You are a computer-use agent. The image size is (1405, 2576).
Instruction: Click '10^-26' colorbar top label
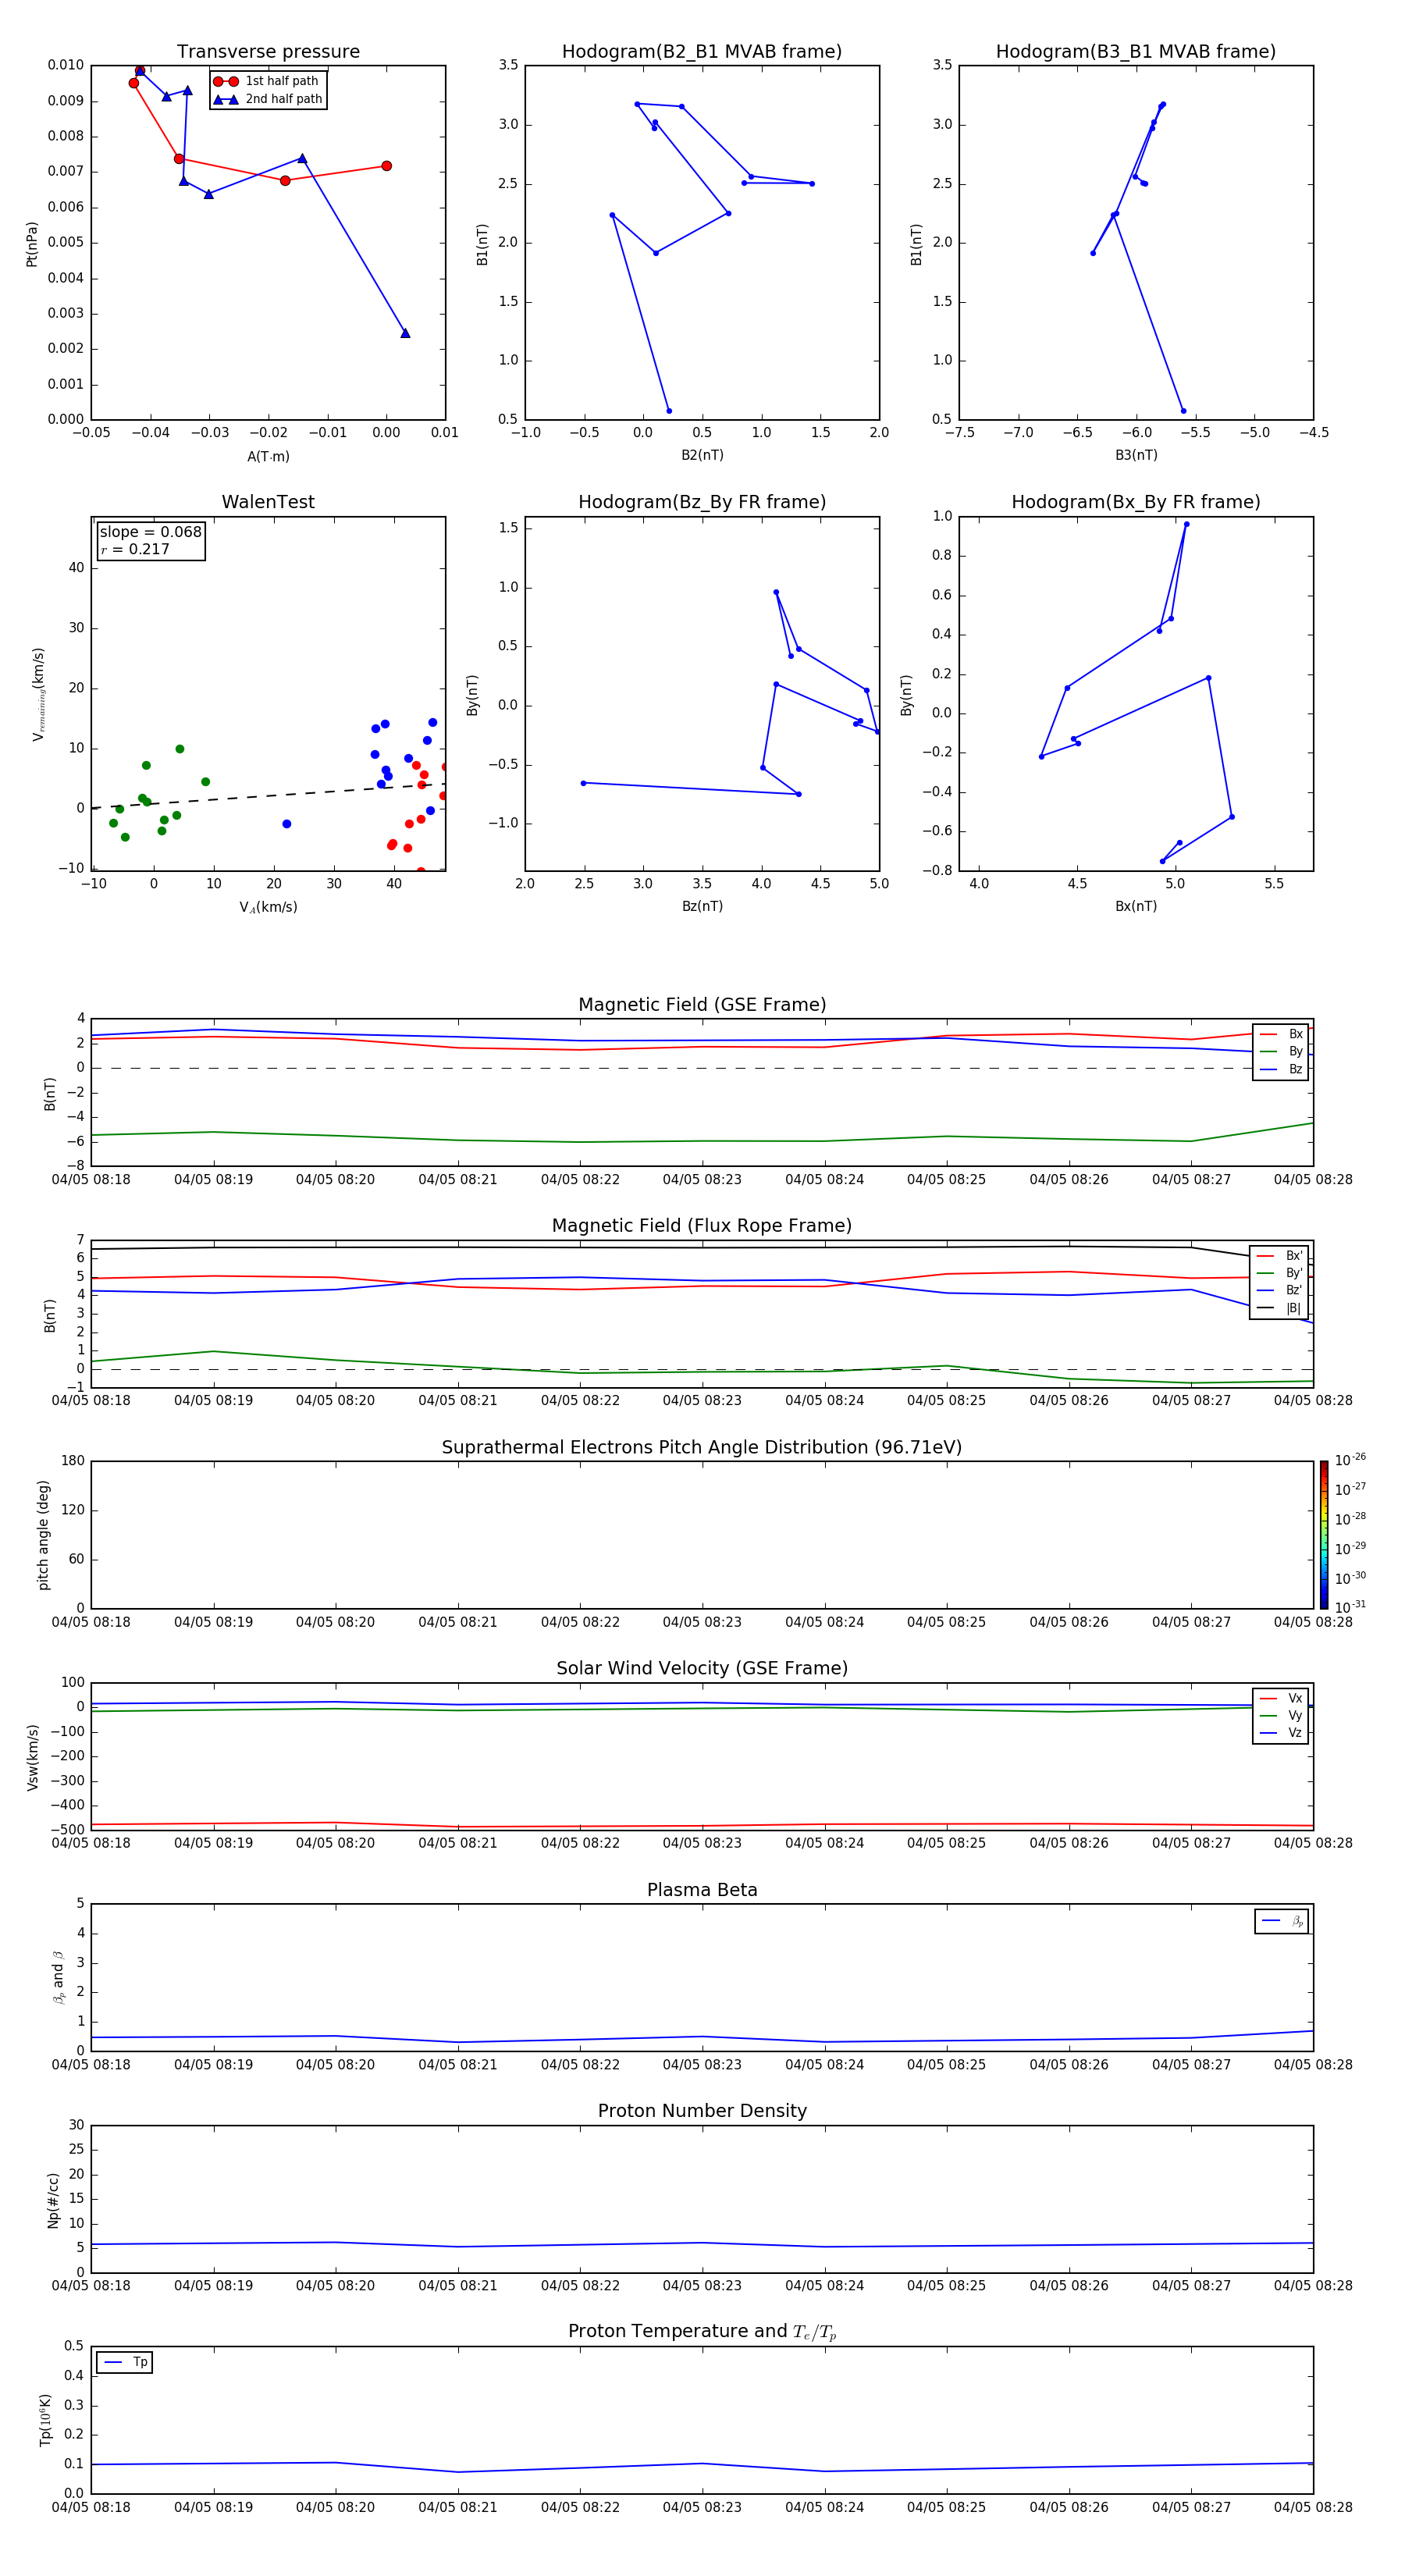coord(1350,1460)
